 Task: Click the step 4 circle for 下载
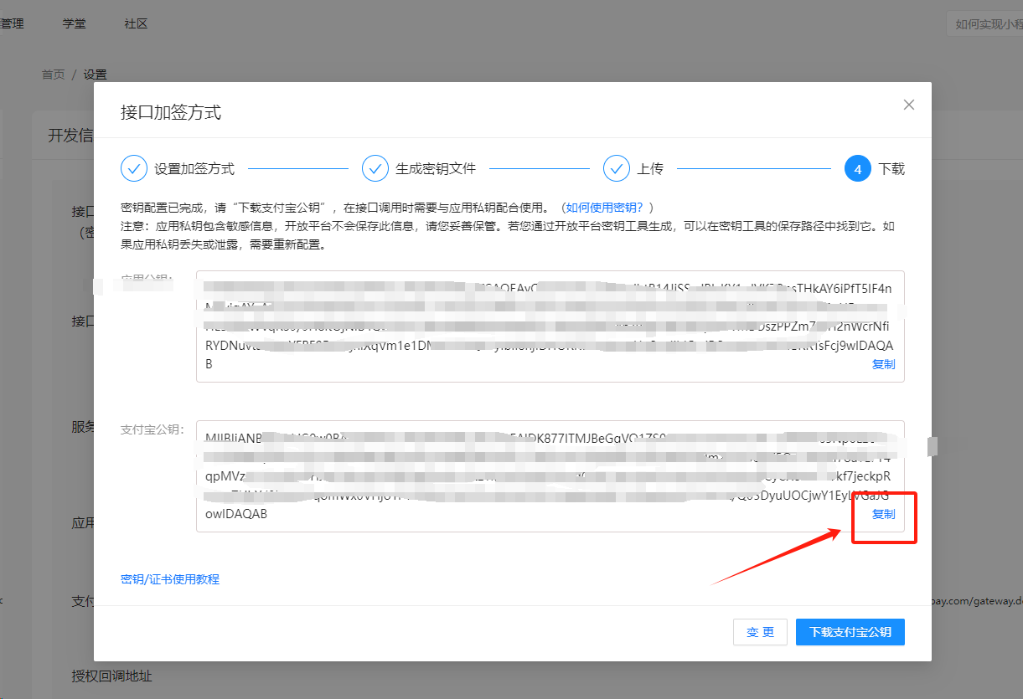point(858,168)
